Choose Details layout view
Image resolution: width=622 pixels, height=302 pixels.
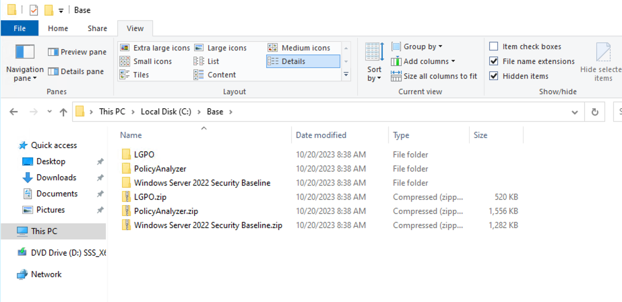pyautogui.click(x=303, y=61)
